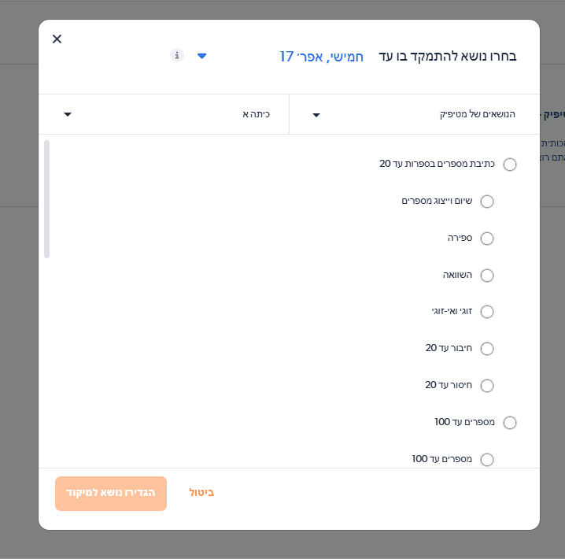Click the topic list vertical scrollbar
This screenshot has width=565, height=559.
tap(47, 199)
